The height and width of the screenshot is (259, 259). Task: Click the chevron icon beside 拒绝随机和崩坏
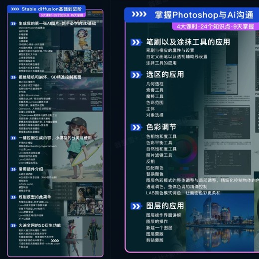click(13, 77)
